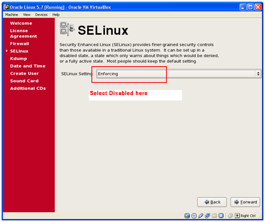Viewport: 265px width, 222px height.
Task: Click the SELinux Setting dropdown arrows
Action: click(258, 74)
